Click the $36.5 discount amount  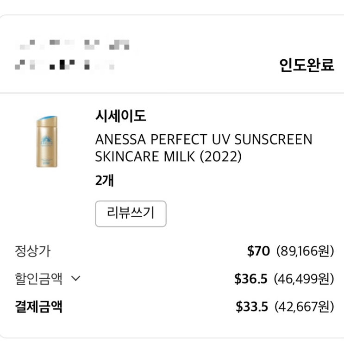[251, 279]
